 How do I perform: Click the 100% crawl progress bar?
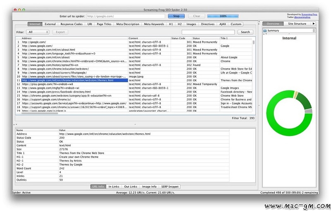[x=223, y=16]
